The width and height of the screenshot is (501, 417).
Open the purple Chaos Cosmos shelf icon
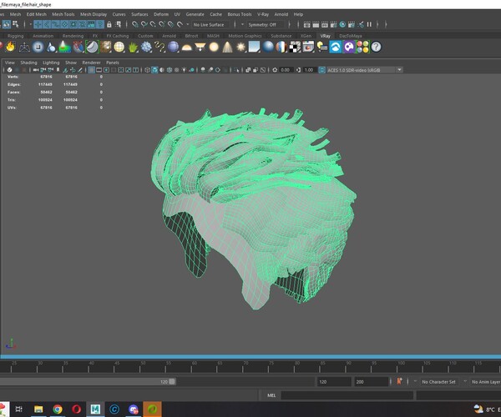coord(349,47)
